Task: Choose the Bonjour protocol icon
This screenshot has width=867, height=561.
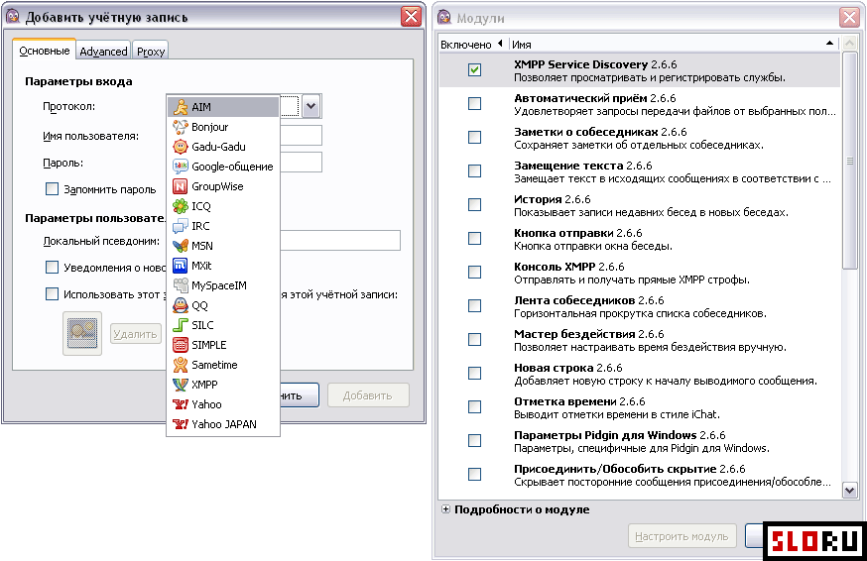Action: pos(181,127)
